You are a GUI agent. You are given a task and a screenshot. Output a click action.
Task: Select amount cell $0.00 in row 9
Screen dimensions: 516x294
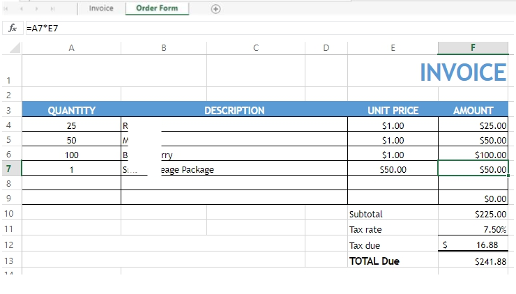(473, 198)
